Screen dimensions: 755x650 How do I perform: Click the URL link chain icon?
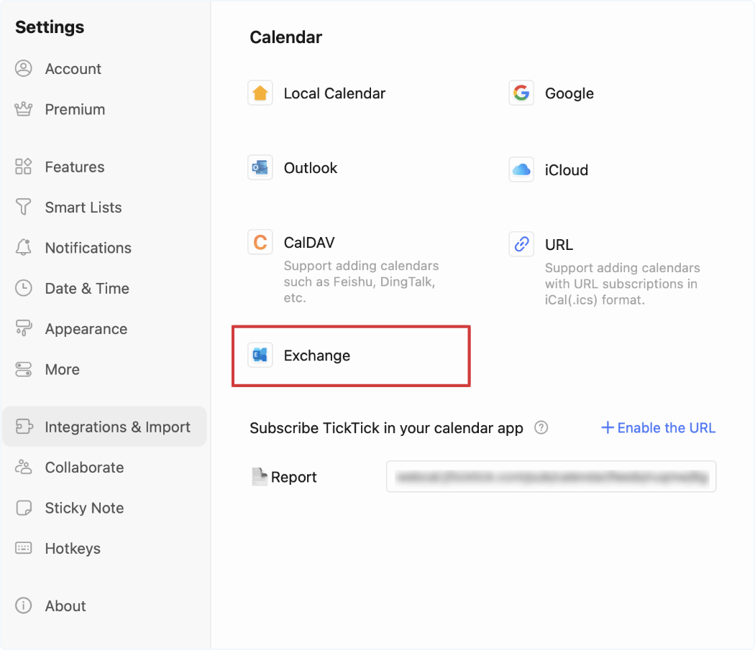(521, 244)
